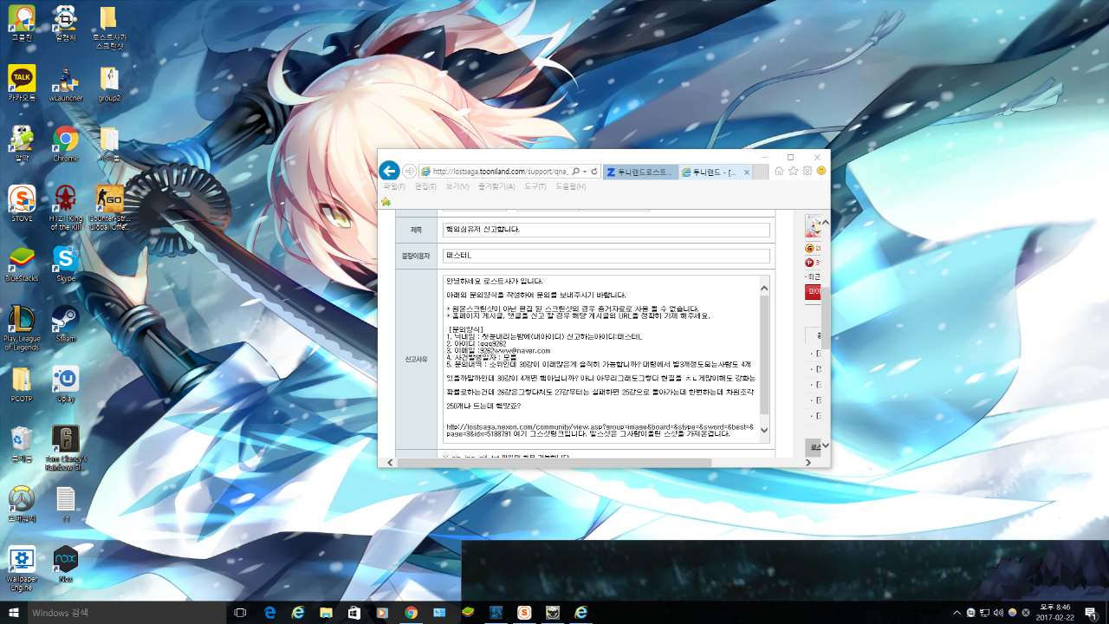The height and width of the screenshot is (624, 1109).
Task: Select the Overwatch desktop icon
Action: coord(22,504)
